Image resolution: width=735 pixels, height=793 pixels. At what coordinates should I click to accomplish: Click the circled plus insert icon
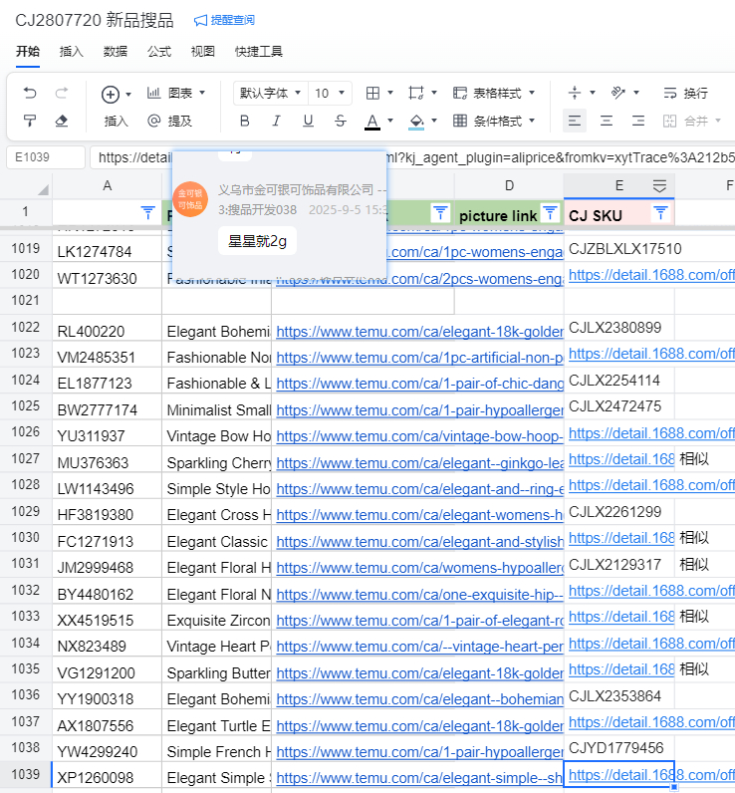[x=111, y=94]
